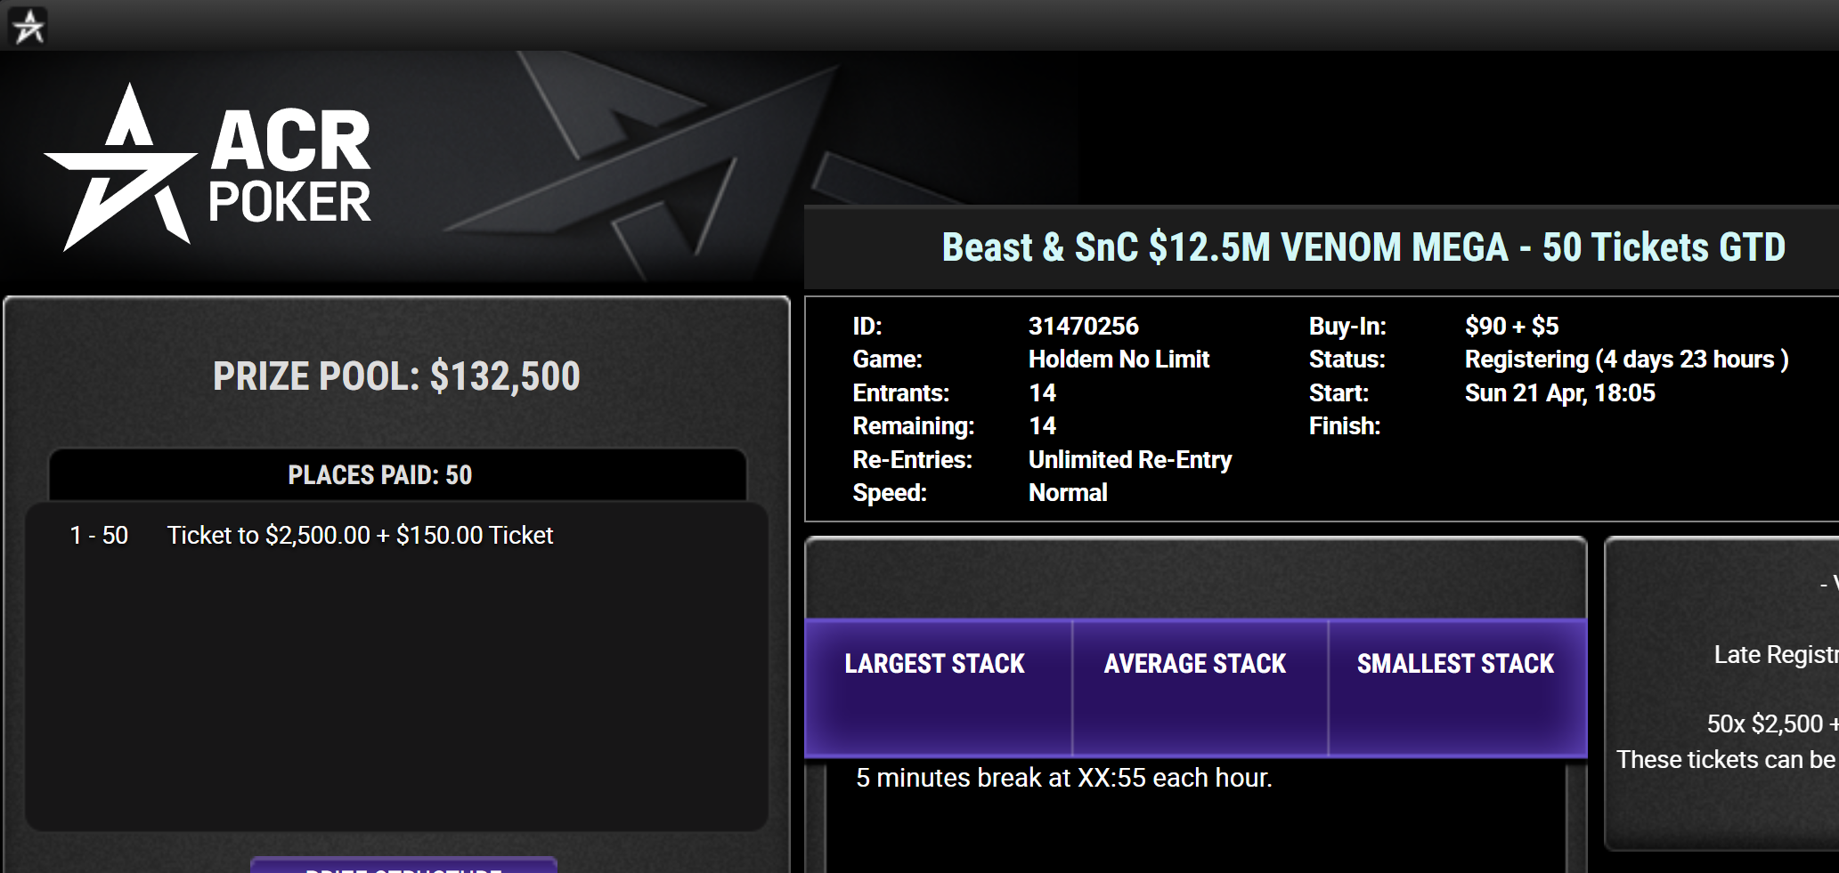The image size is (1839, 873).
Task: Open the Prize Structure button
Action: click(403, 866)
